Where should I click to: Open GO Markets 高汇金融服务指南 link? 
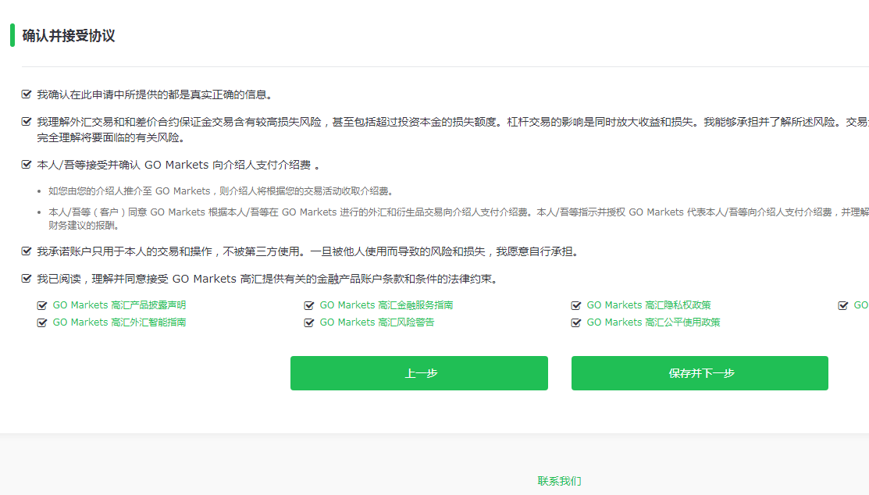coord(386,304)
